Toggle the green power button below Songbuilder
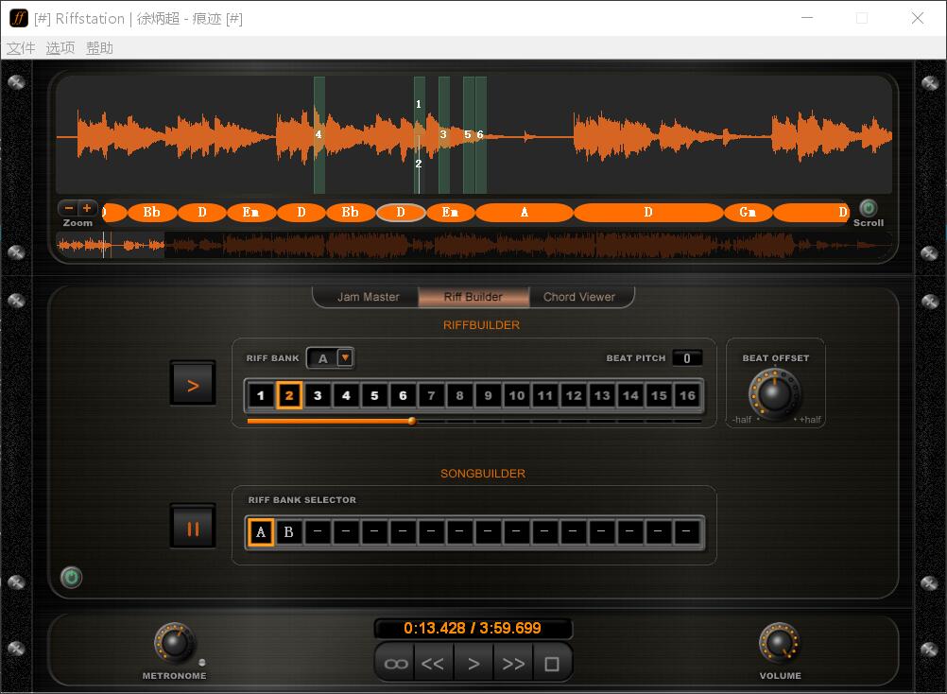 (71, 577)
